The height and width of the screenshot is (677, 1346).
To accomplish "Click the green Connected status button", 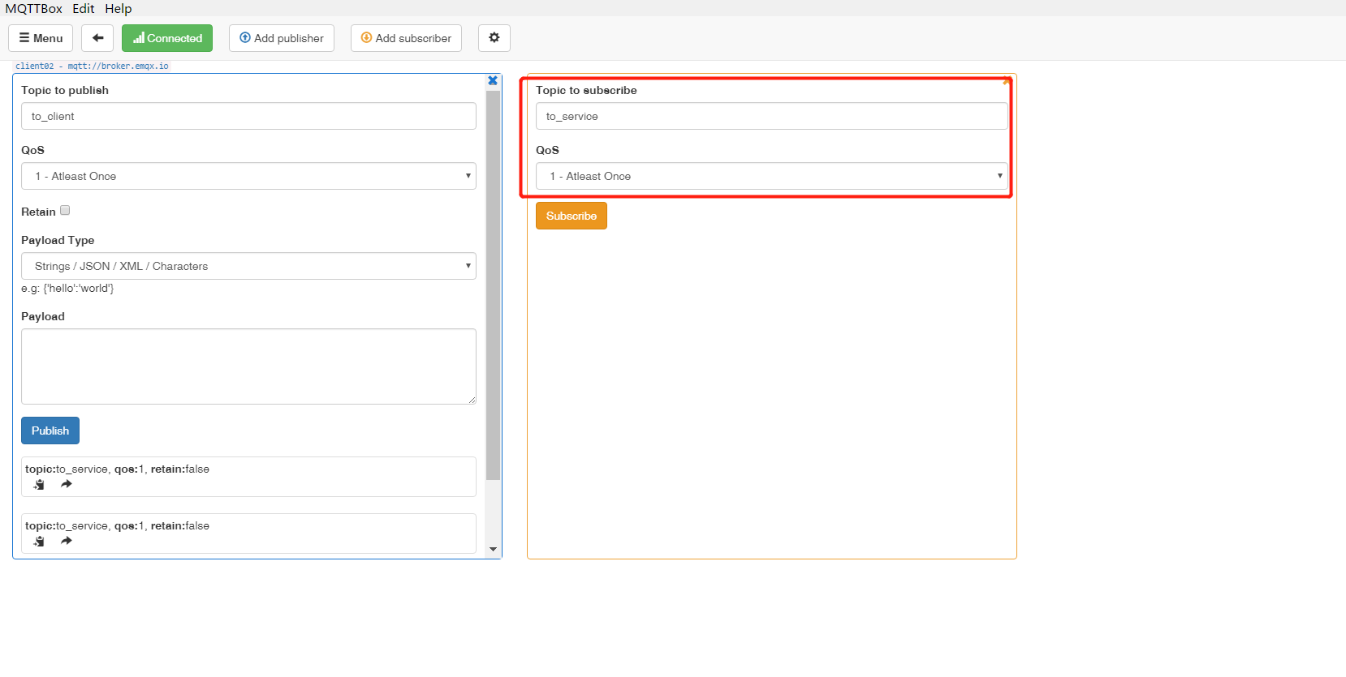I will pos(167,38).
